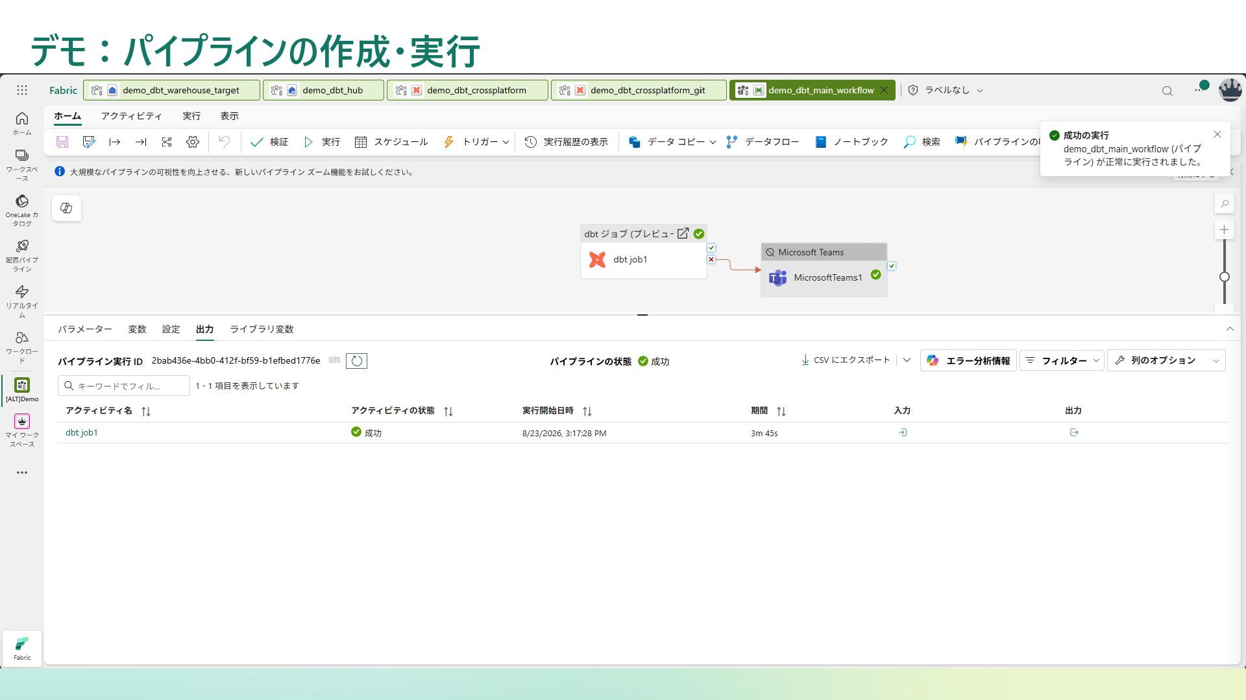Viewport: 1246px width, 700px height.
Task: Open Column options dropdown
Action: [x=1167, y=360]
